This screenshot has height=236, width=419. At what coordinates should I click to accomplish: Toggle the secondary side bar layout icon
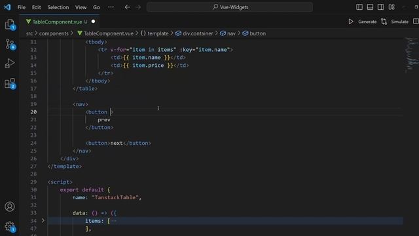381,7
